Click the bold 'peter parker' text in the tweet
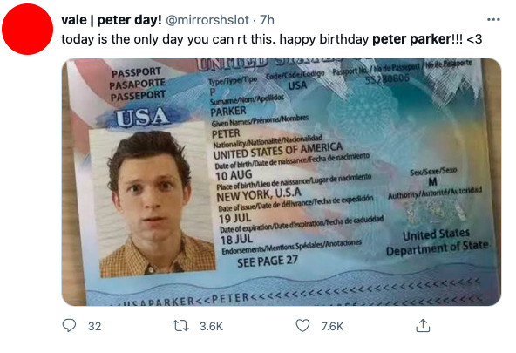This screenshot has height=353, width=516. pyautogui.click(x=412, y=39)
